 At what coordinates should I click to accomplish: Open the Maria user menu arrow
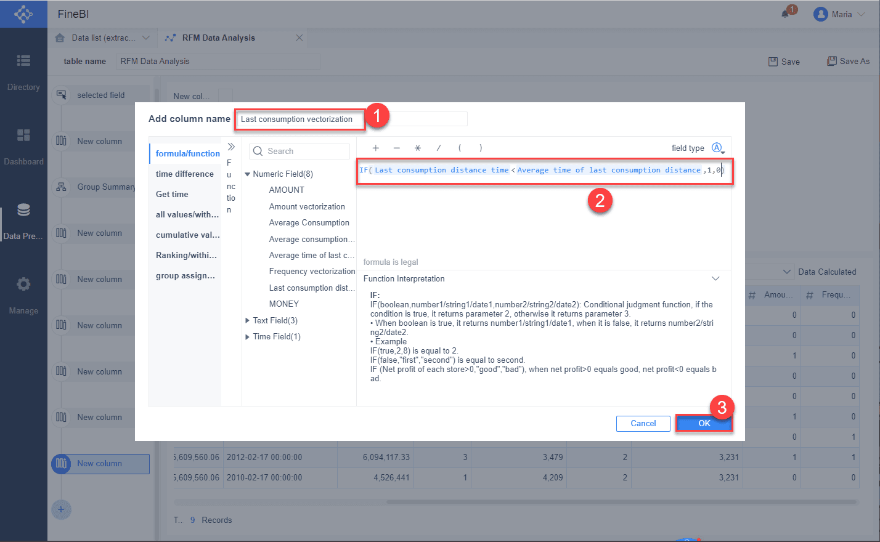(x=861, y=14)
